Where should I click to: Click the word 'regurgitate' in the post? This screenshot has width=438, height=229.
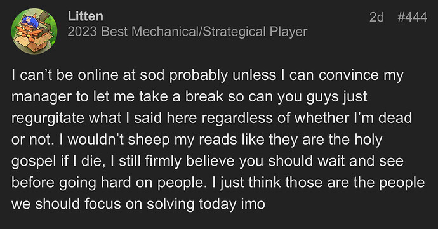coord(48,118)
